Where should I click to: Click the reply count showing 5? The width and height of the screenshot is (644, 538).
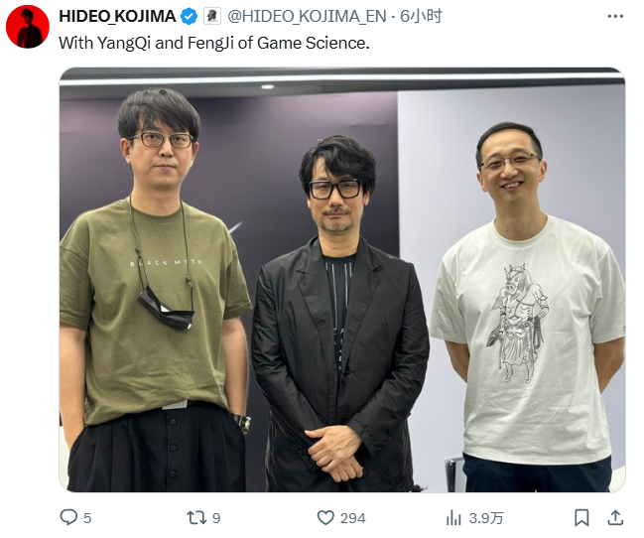point(87,518)
